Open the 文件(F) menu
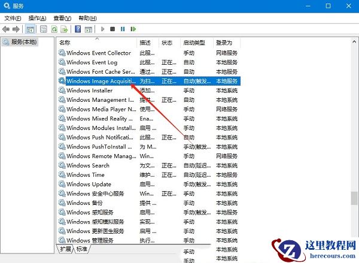This screenshot has width=359, height=263. (13, 18)
